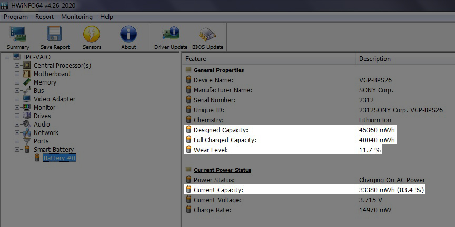Screen dimensions: 455x227
Task: Expand the Ports tree node
Action: tap(17, 141)
